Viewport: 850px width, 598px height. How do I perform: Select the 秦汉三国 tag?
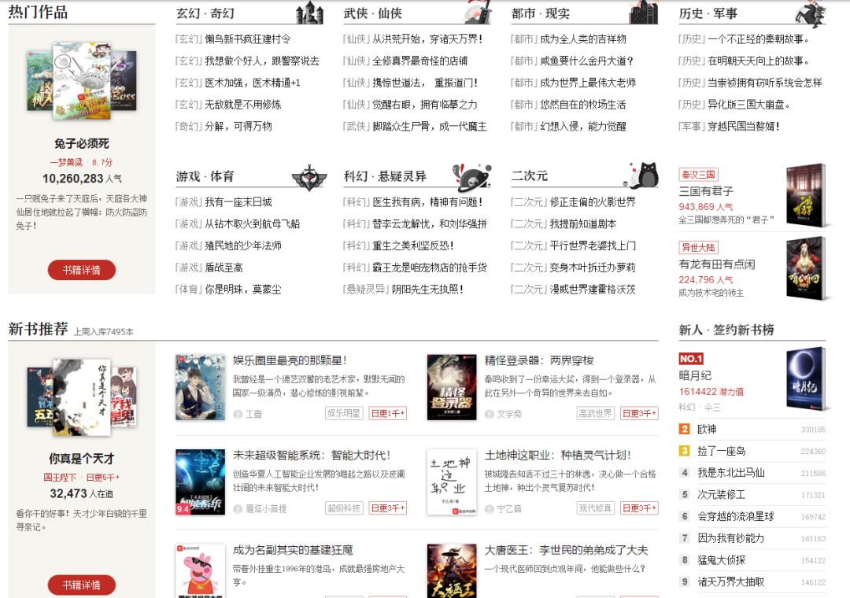[698, 175]
